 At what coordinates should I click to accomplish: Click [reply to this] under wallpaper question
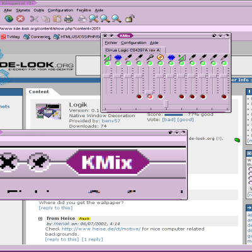55,208
